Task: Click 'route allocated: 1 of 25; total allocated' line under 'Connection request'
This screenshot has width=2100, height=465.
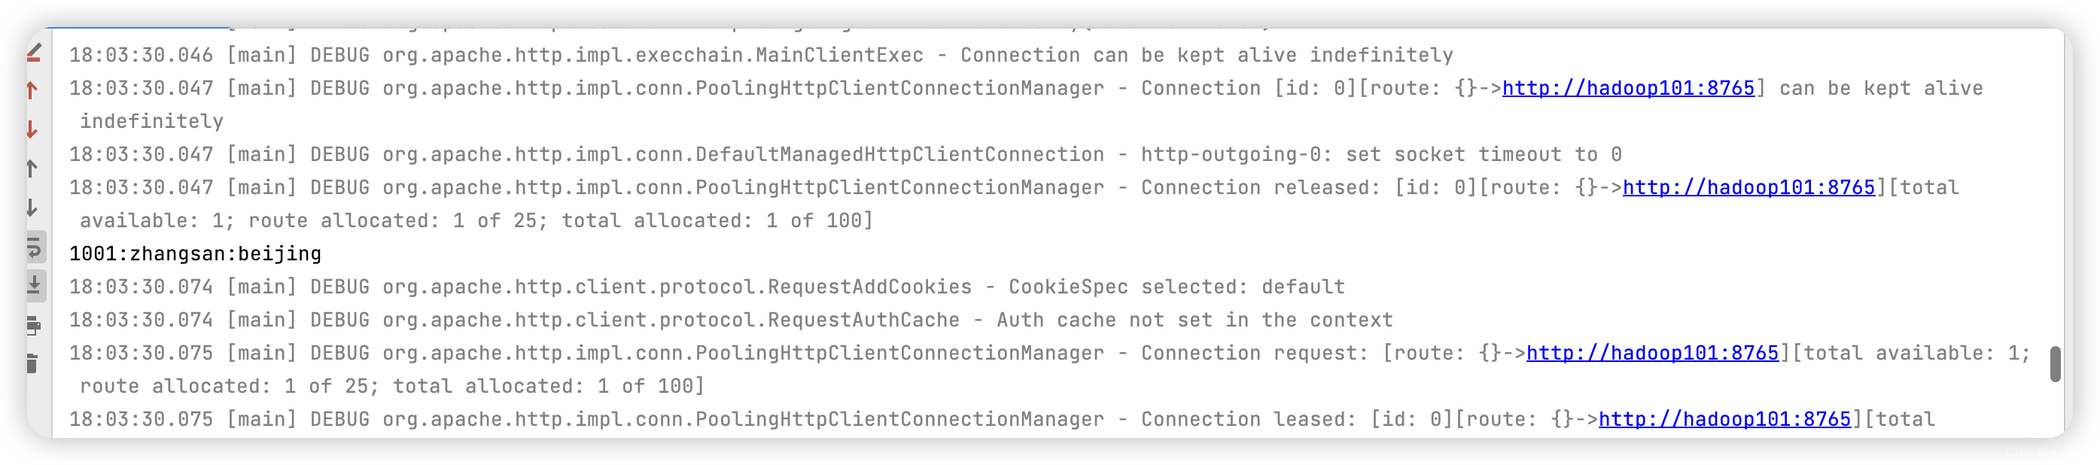Action: (391, 386)
